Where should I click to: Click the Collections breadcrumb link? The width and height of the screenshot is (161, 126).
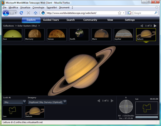point(9,26)
